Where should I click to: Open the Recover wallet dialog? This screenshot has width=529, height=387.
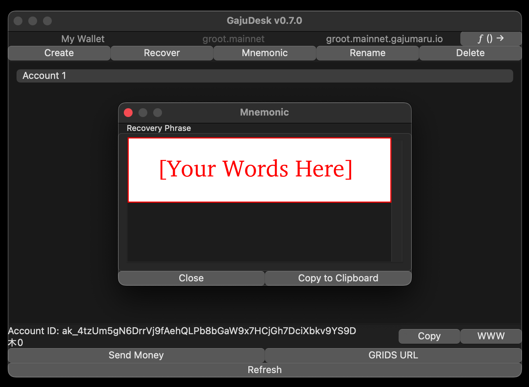pyautogui.click(x=162, y=53)
